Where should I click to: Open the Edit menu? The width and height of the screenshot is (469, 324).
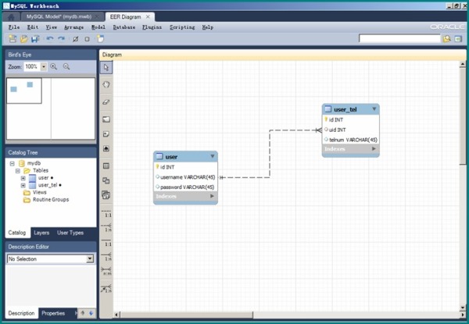33,27
